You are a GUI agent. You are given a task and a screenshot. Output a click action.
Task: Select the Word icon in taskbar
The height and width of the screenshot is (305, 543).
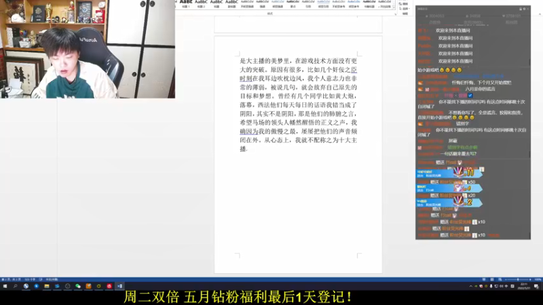coord(120,286)
